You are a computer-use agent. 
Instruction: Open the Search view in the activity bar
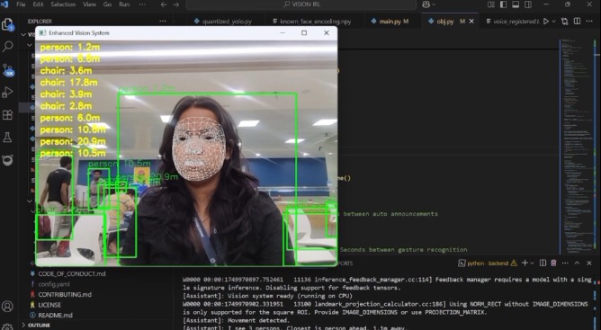(8, 47)
